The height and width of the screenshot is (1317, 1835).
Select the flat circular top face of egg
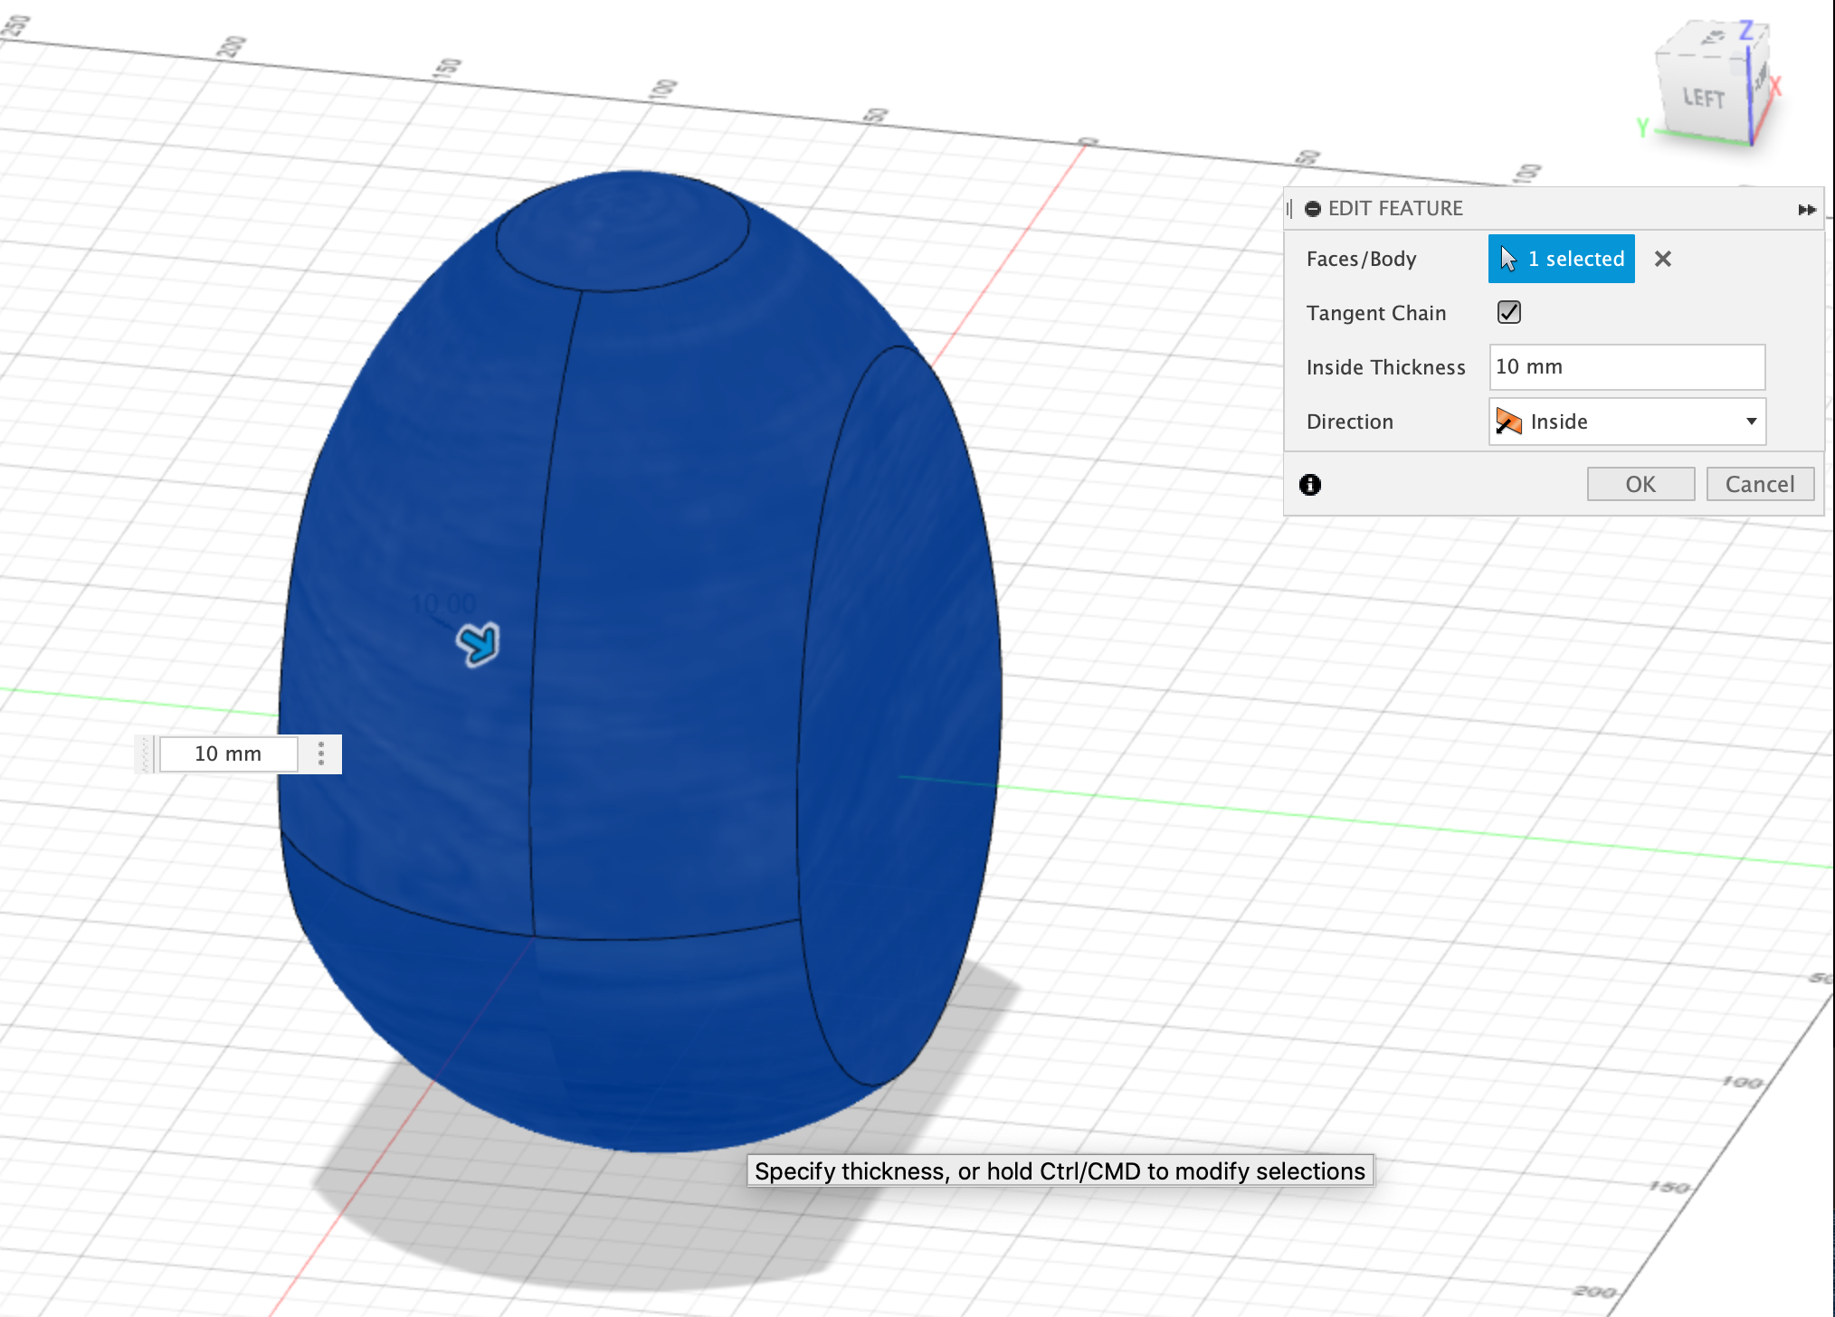[623, 231]
